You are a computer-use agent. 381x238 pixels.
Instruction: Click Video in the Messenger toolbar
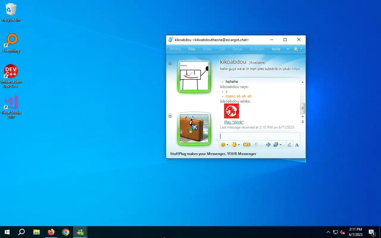[x=207, y=49]
